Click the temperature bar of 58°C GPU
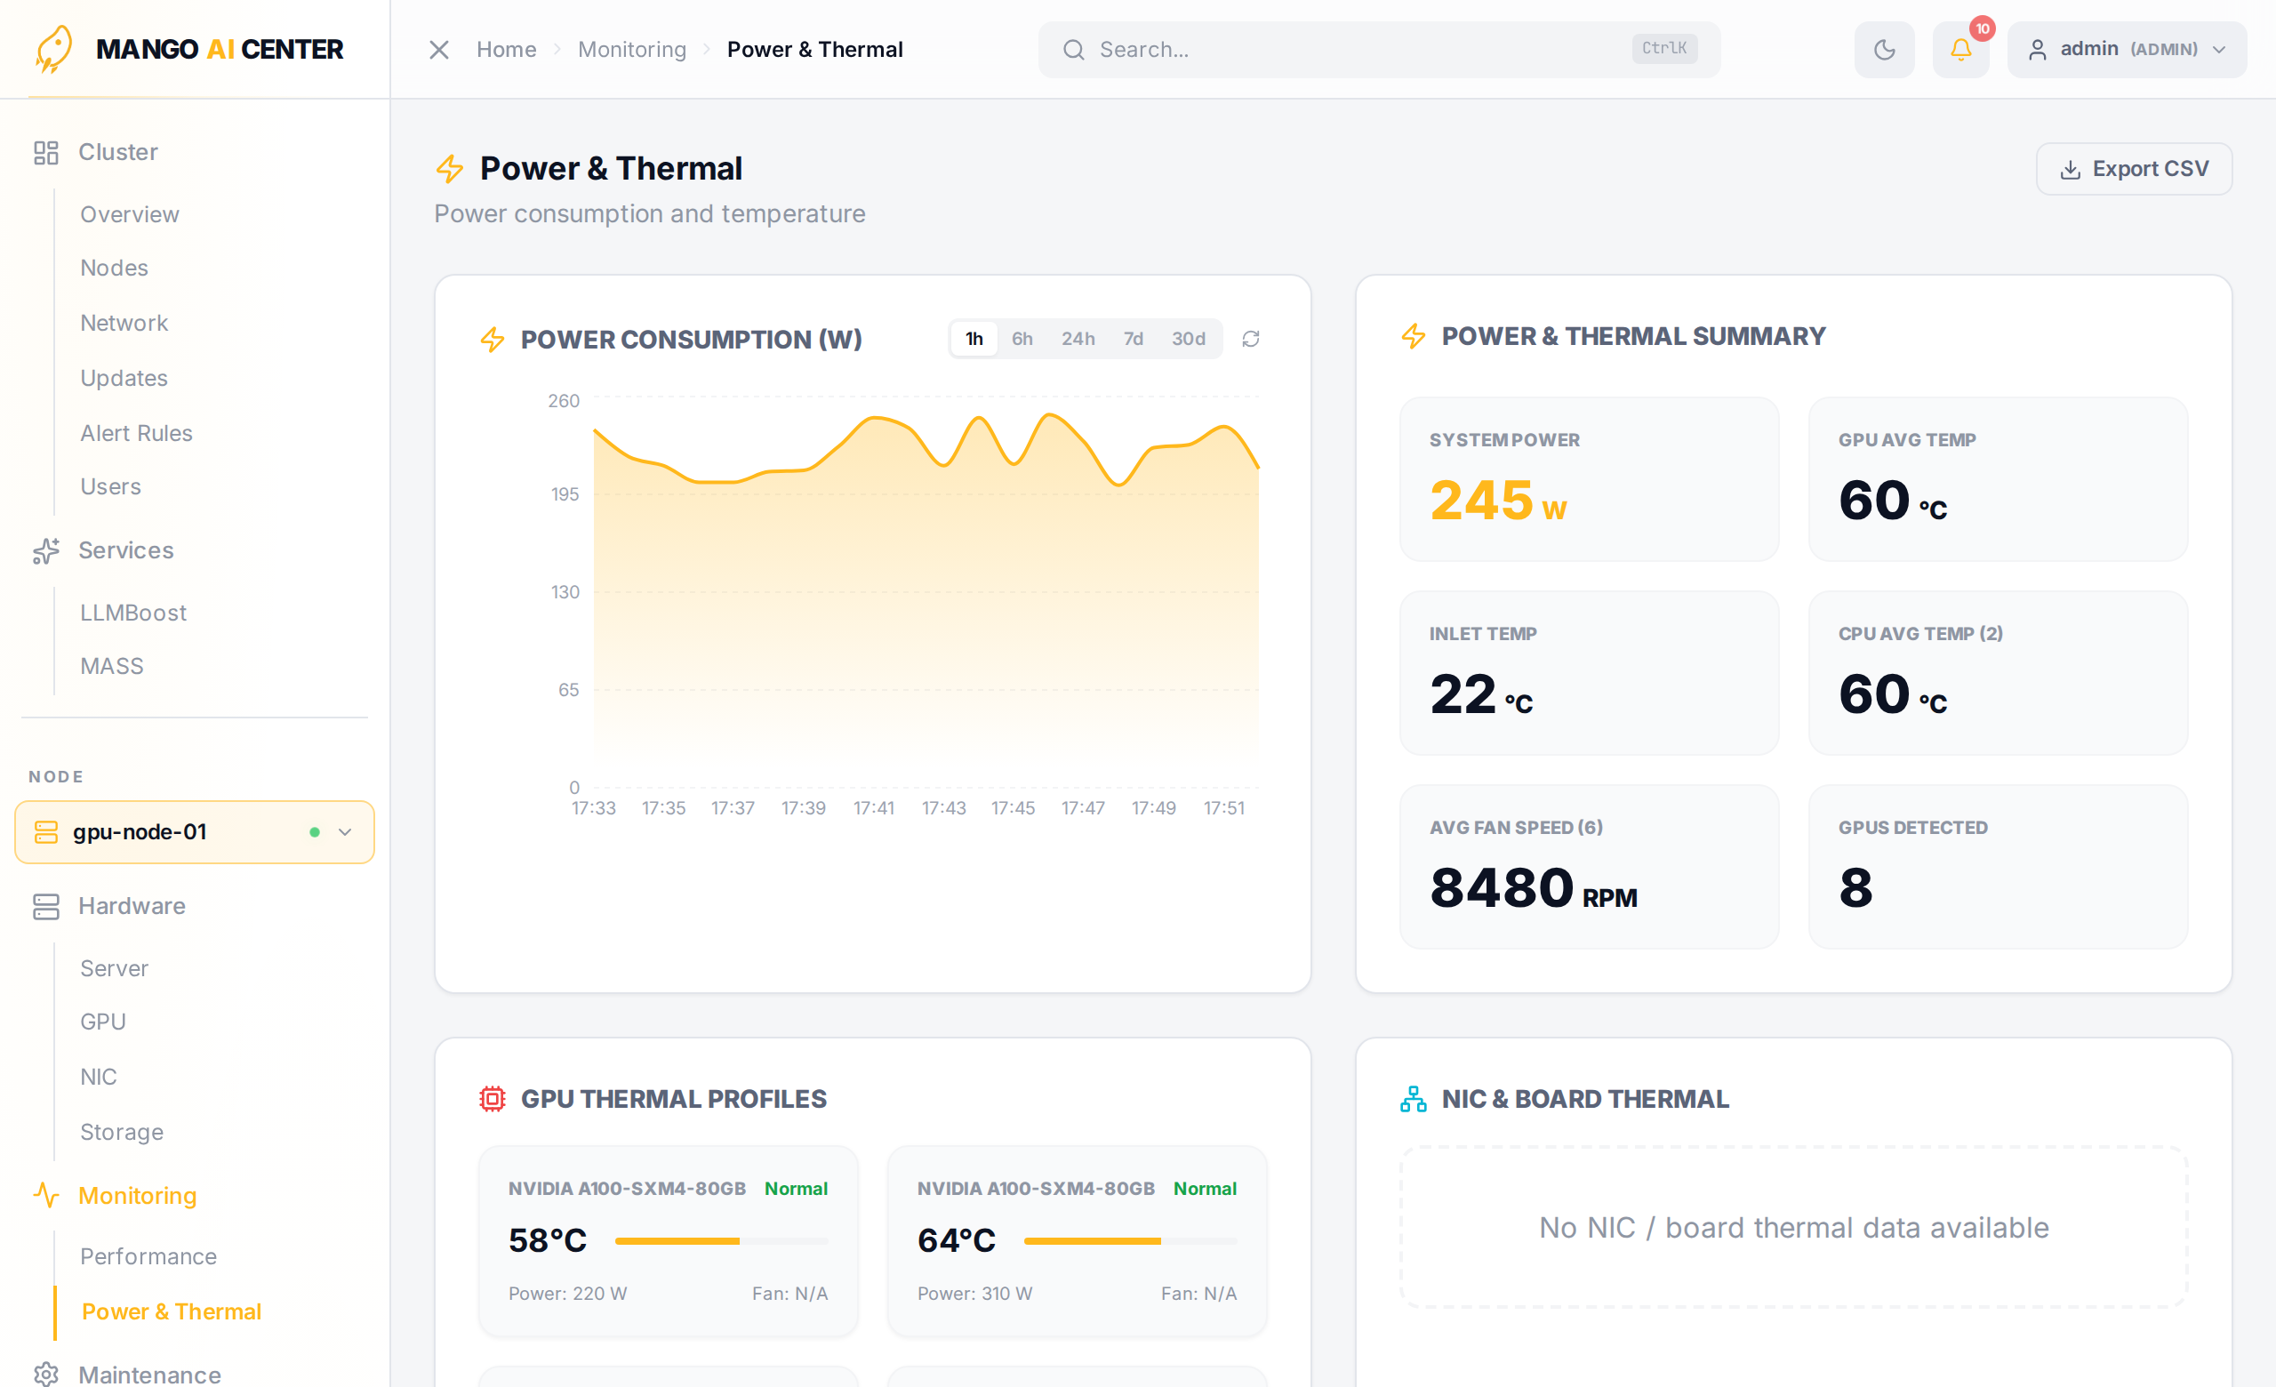Viewport: 2276px width, 1387px height. (721, 1241)
